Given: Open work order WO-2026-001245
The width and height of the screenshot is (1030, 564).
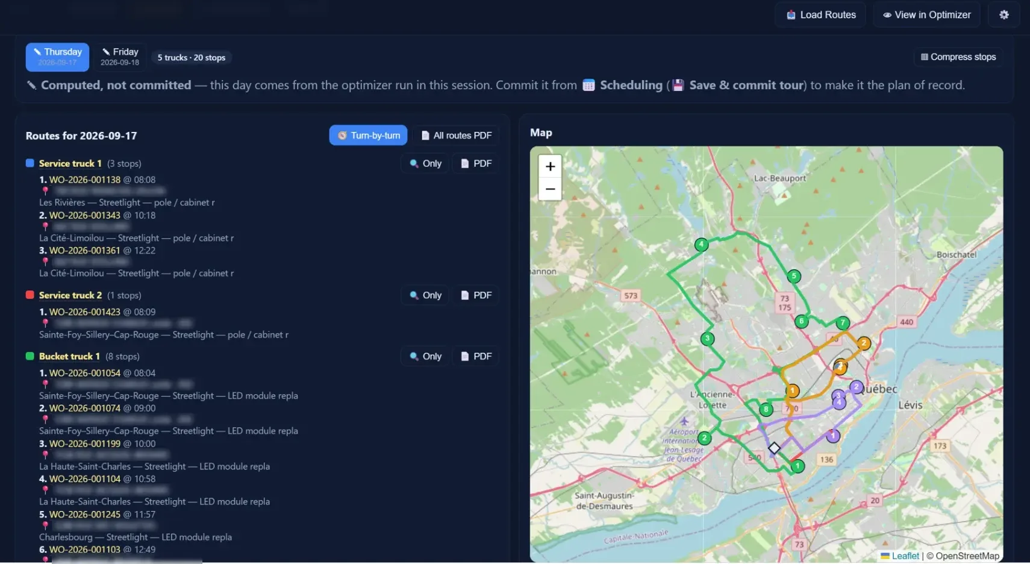Looking at the screenshot, I should click(85, 515).
